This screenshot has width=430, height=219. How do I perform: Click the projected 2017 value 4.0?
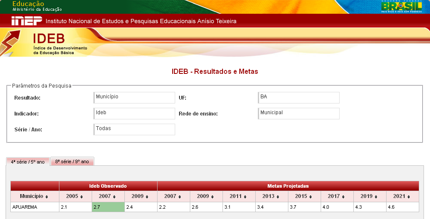point(337,207)
